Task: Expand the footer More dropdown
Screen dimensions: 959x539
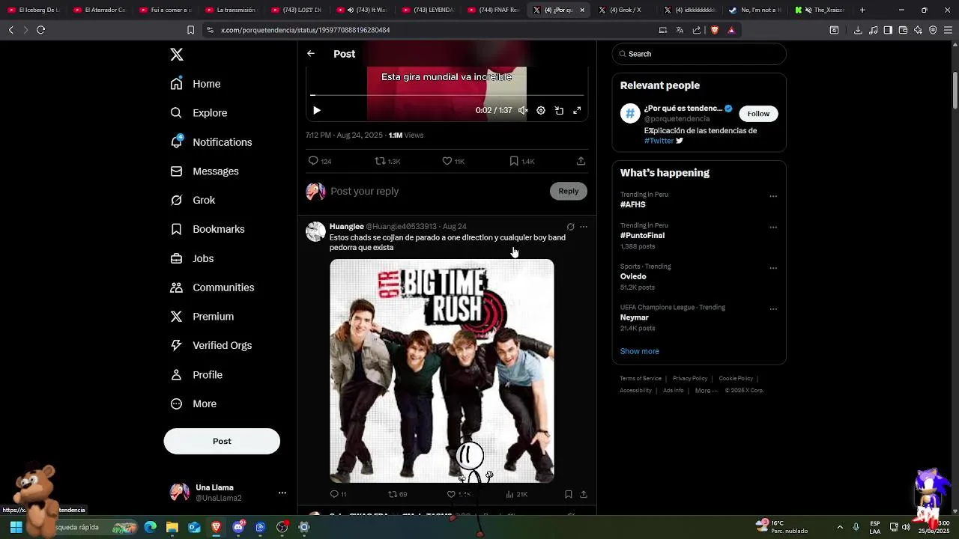Action: click(x=706, y=391)
